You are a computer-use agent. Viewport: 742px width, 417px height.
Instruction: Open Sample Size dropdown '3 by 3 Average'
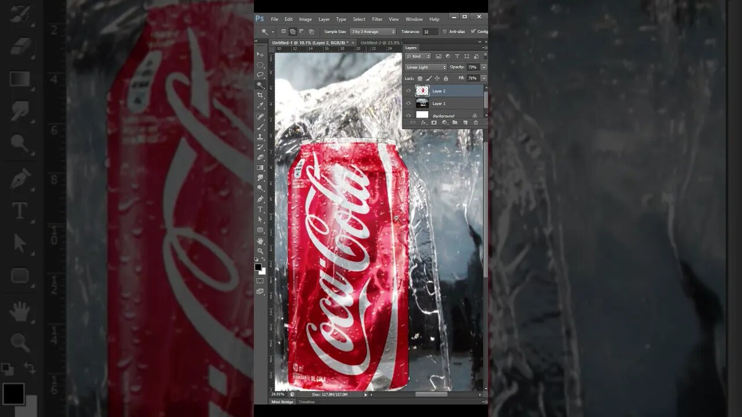[373, 32]
